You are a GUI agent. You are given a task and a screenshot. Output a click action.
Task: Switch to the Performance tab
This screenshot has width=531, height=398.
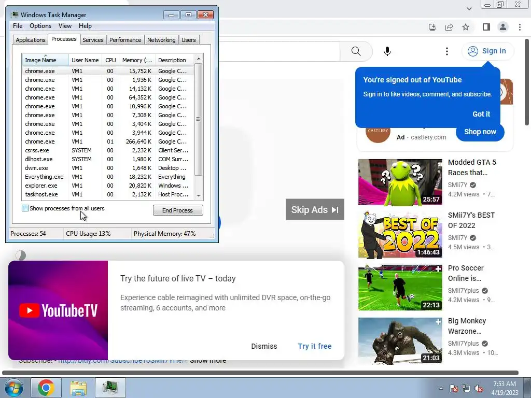pyautogui.click(x=125, y=40)
